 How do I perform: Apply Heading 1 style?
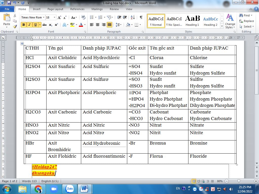192,21
